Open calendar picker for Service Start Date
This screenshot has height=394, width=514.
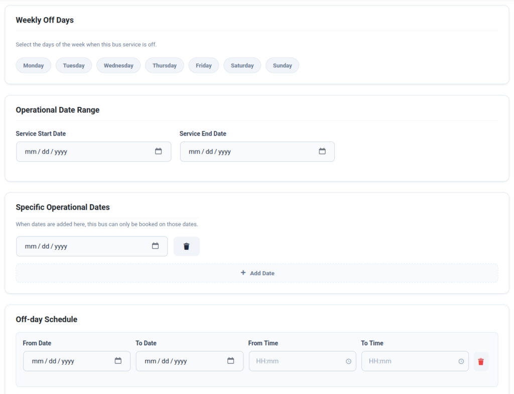coord(158,151)
